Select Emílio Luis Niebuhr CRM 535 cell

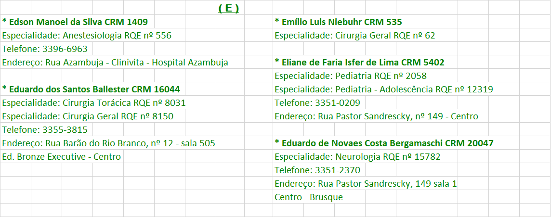(x=339, y=22)
